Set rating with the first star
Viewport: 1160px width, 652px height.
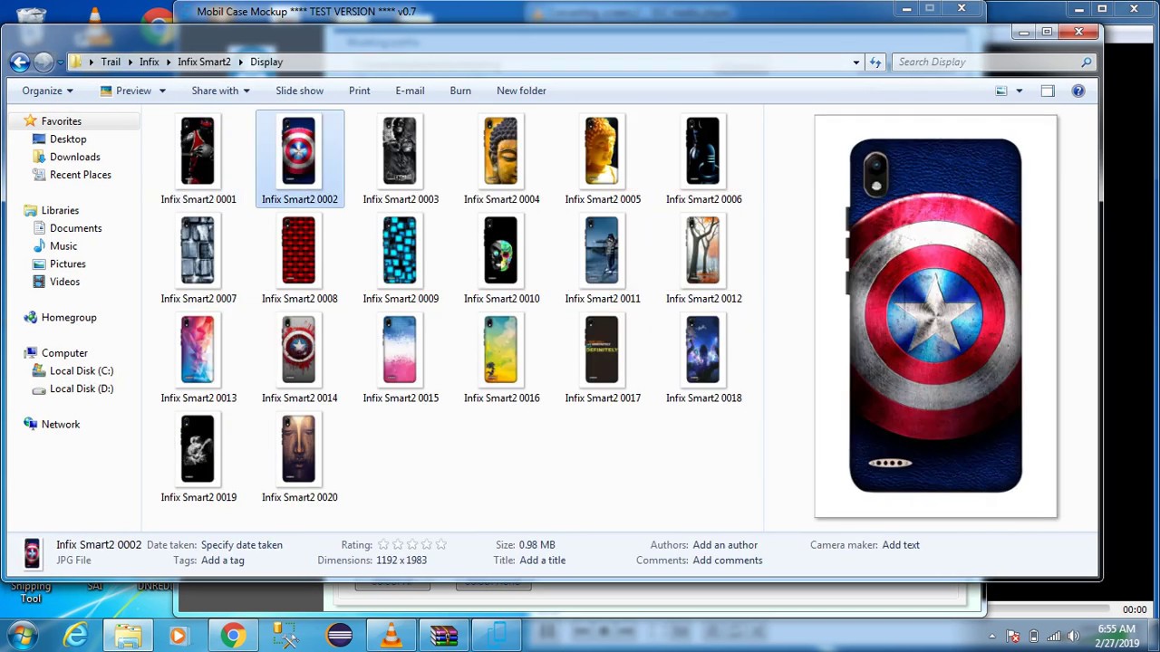click(383, 545)
